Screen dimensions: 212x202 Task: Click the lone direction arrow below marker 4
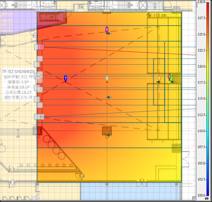coord(109,97)
